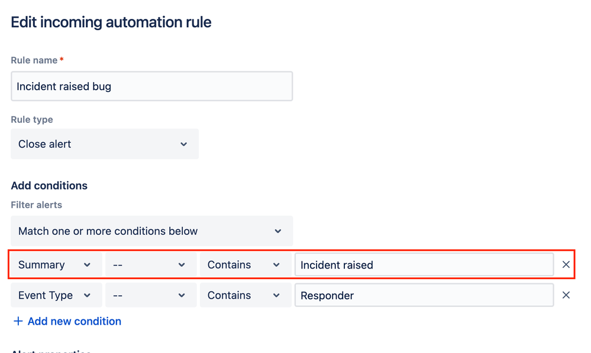This screenshot has width=591, height=353.
Task: Click the Add conditions section heading
Action: pos(49,186)
